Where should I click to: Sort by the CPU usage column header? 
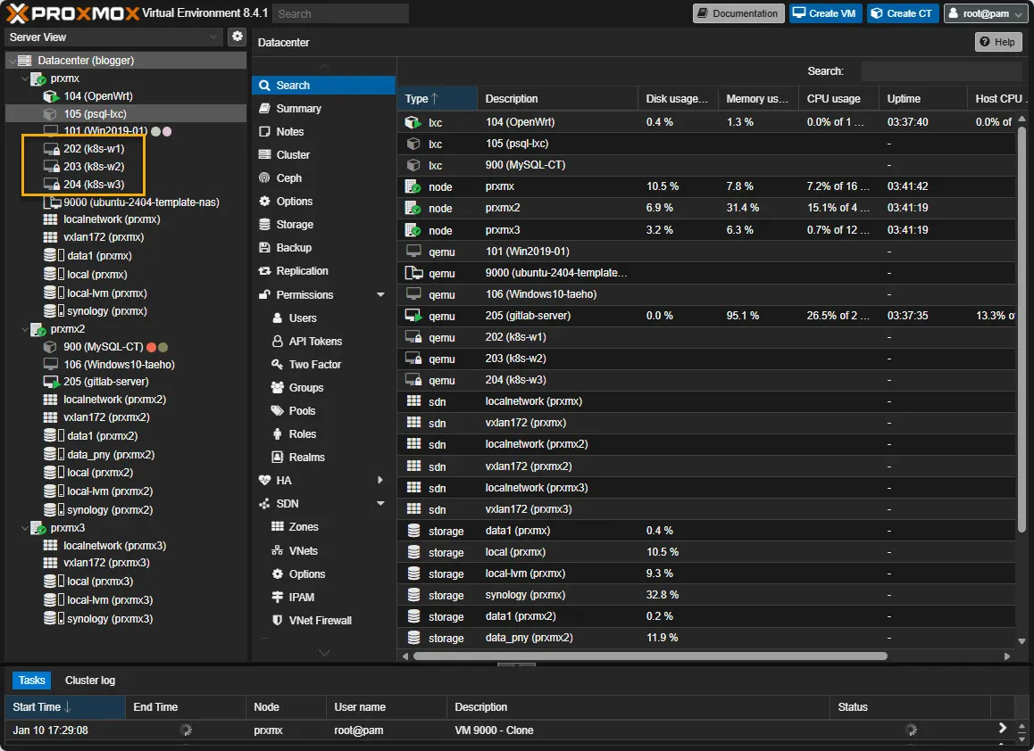838,99
